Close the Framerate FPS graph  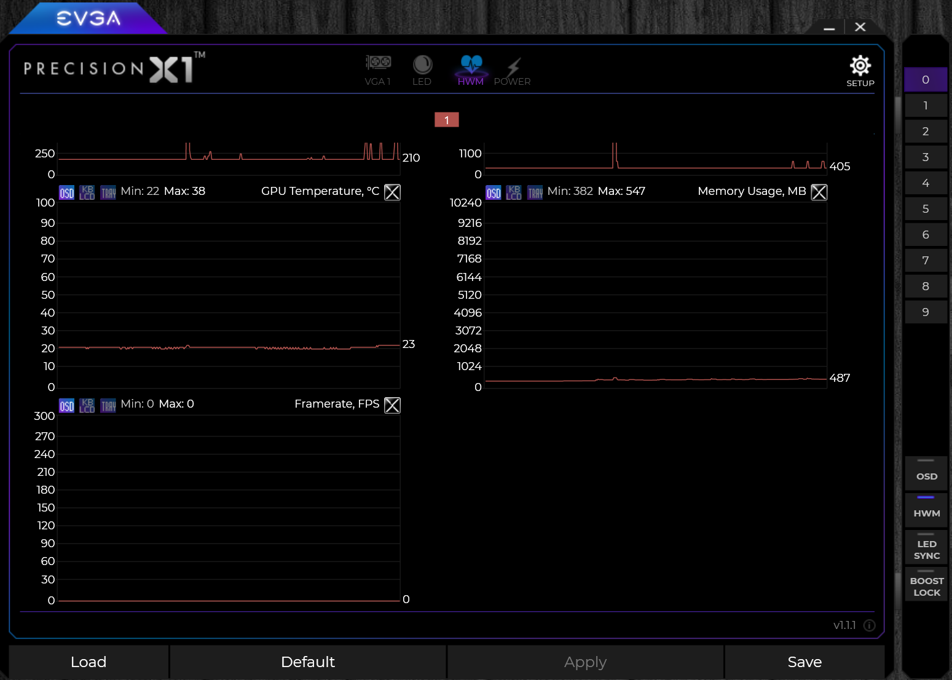pyautogui.click(x=392, y=405)
